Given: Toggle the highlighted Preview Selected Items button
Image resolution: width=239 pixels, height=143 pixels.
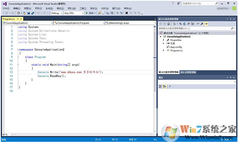Looking at the screenshot, I should (206, 24).
